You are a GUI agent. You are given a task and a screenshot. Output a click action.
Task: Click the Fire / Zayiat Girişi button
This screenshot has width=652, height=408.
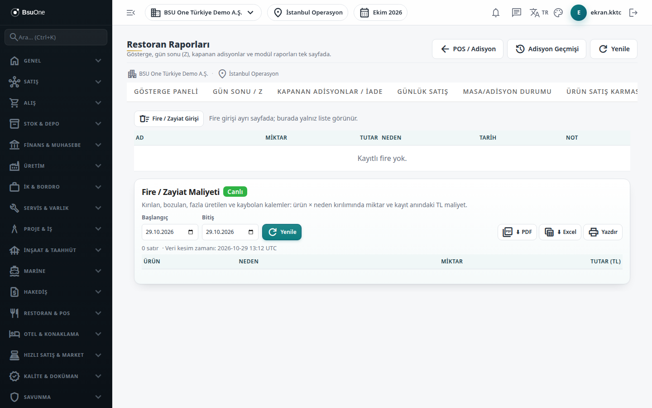(x=169, y=119)
